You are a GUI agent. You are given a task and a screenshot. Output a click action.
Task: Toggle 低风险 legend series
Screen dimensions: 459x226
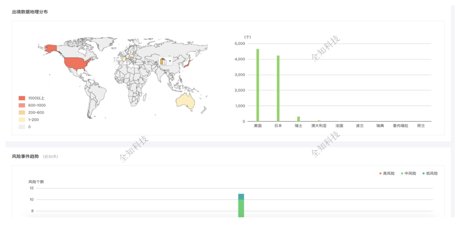click(x=430, y=173)
